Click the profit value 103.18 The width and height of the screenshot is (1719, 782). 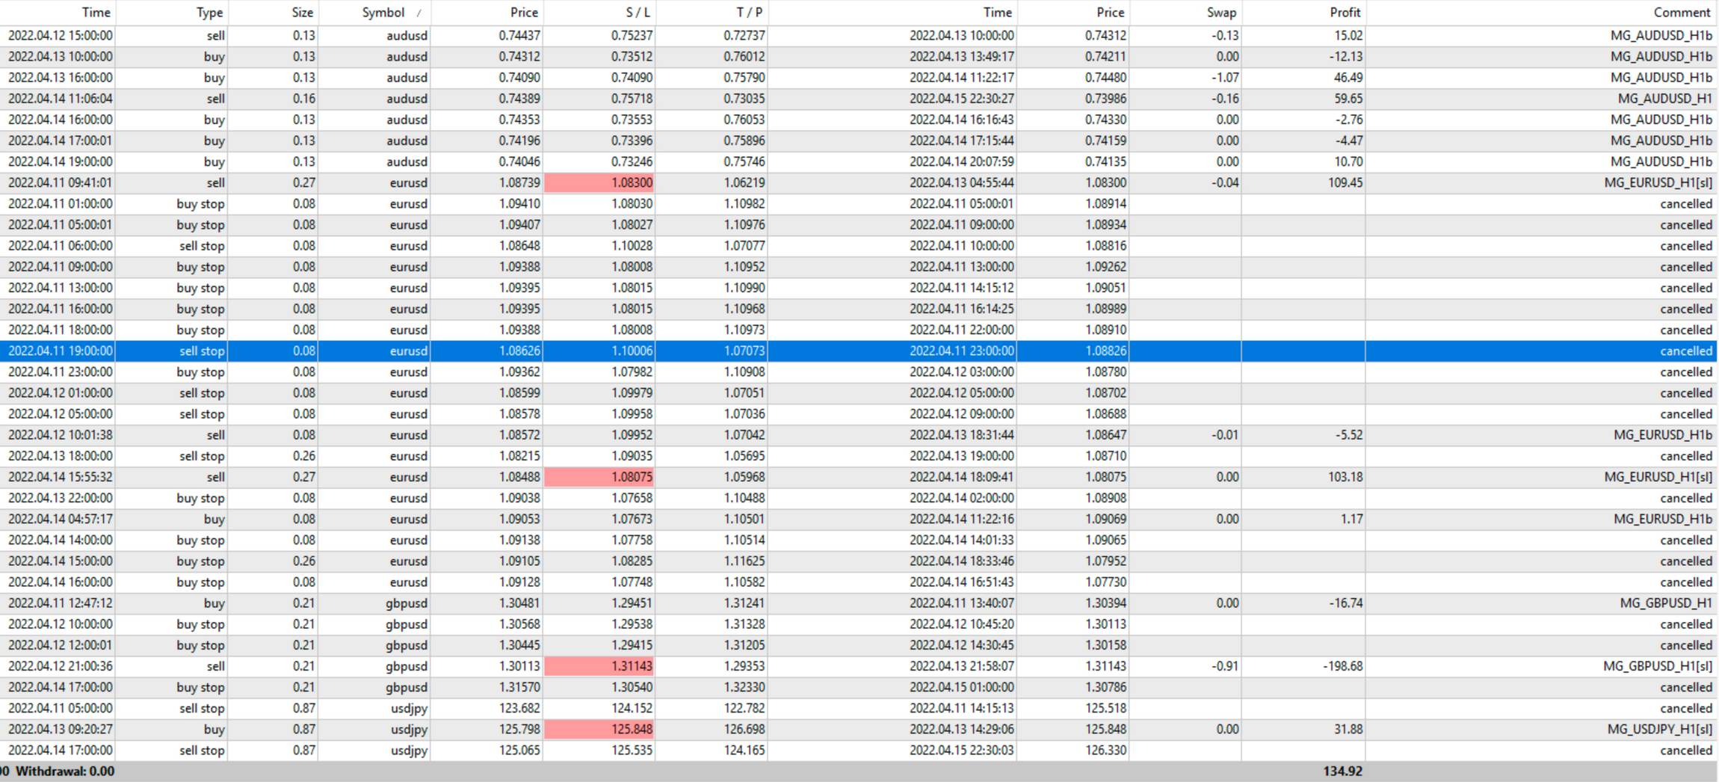click(1345, 477)
